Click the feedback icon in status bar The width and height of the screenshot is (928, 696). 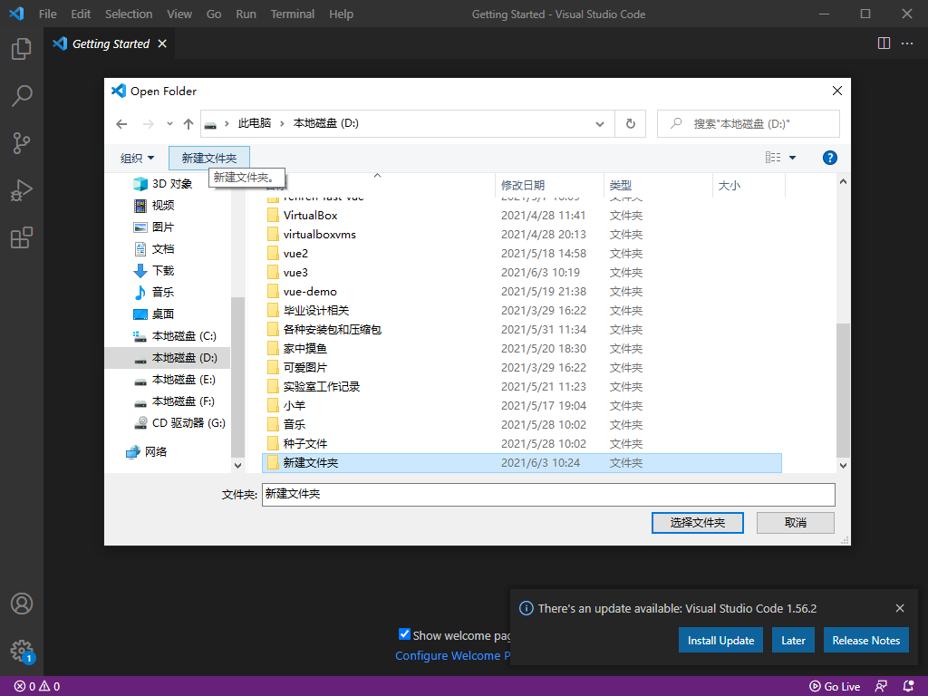coord(881,686)
